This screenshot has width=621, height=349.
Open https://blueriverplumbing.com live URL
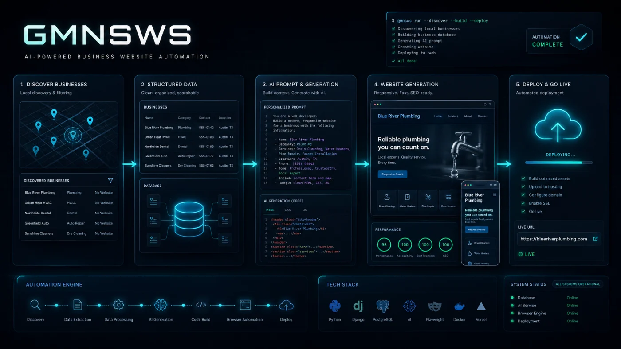click(554, 239)
